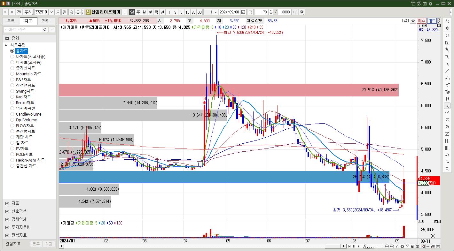Expand smart search options chevron
This screenshot has width=454, height=251.
pos(52,30)
